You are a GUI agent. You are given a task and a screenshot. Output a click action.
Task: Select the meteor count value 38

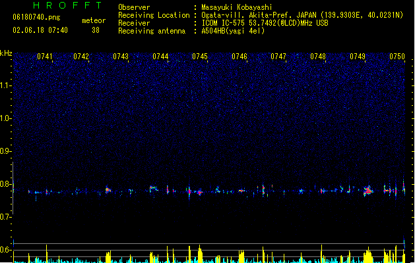point(96,30)
